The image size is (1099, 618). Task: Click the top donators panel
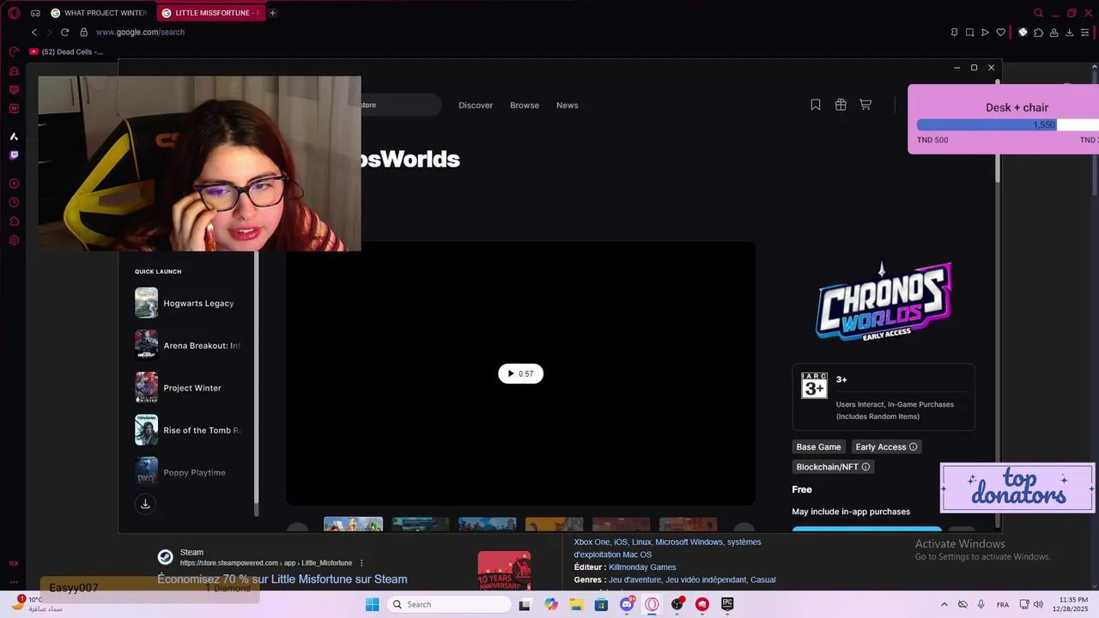coord(1017,488)
